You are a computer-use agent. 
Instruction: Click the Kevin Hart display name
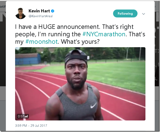point(39,11)
